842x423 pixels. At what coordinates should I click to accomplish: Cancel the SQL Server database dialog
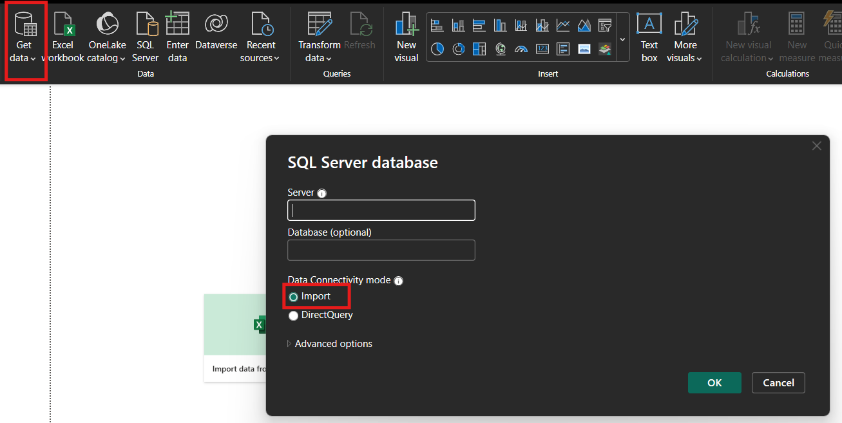click(778, 382)
